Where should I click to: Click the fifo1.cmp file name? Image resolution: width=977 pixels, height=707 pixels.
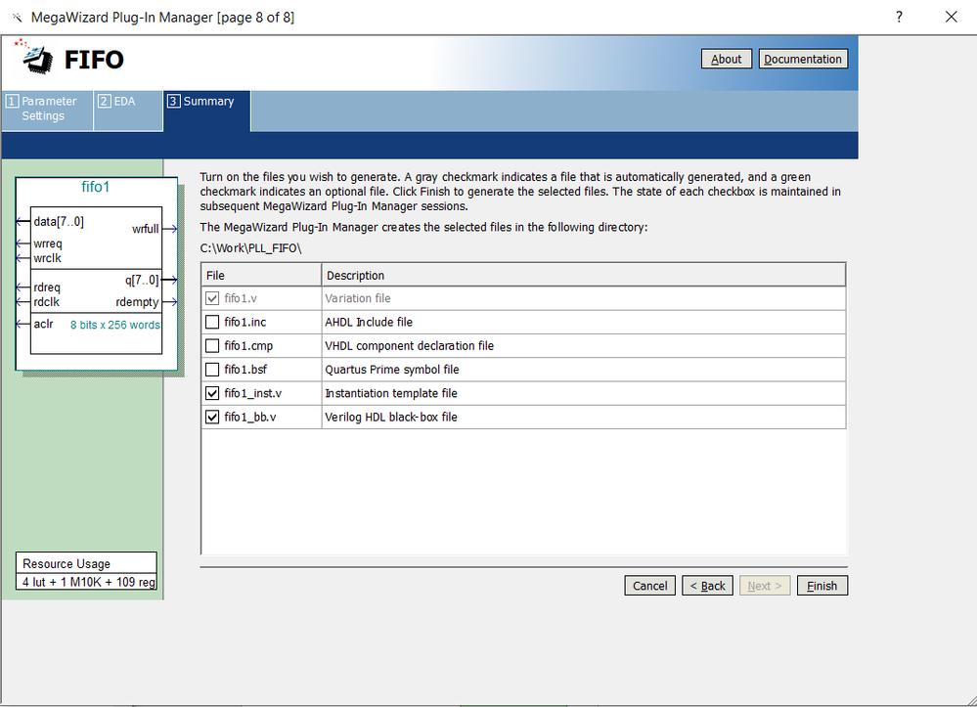coord(248,346)
